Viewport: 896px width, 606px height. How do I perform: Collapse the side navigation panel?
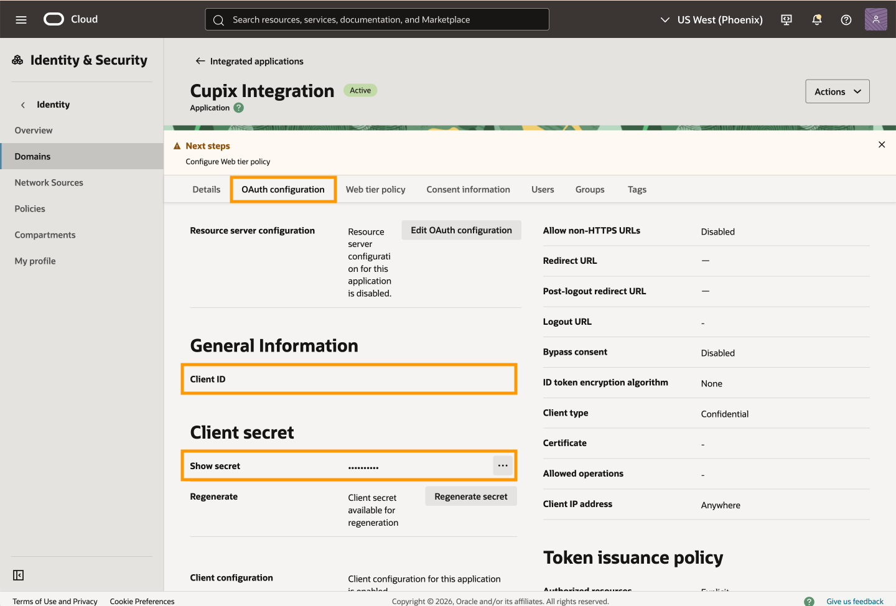coord(19,575)
